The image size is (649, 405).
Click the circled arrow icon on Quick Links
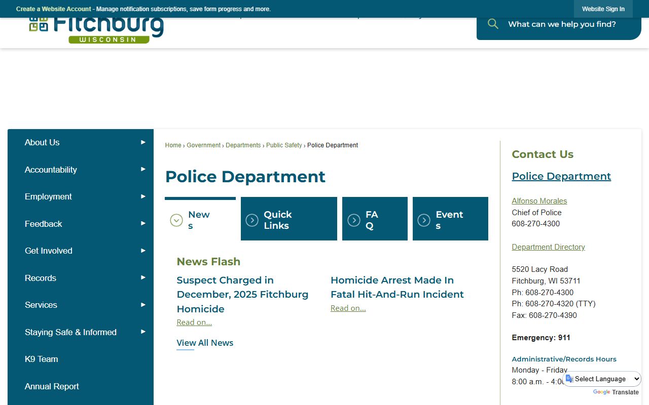coord(252,220)
